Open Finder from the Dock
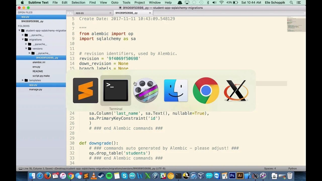Viewport: 322px width, 181px height. point(32,176)
